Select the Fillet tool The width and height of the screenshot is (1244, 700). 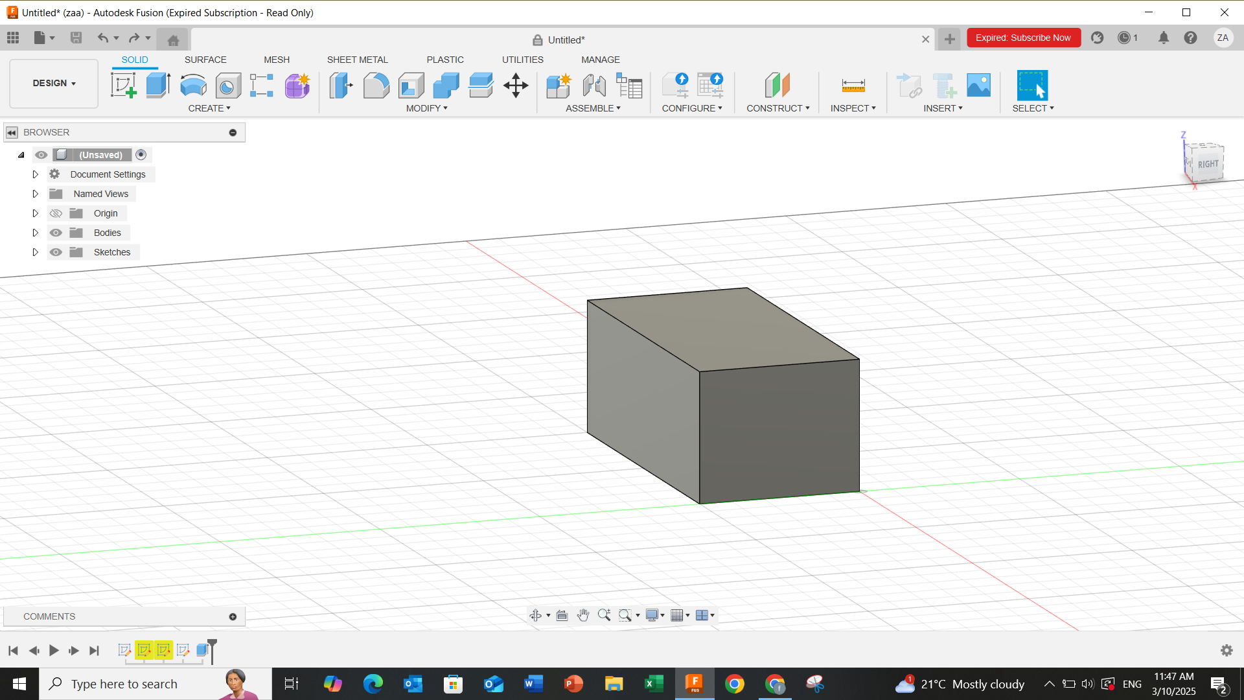pyautogui.click(x=376, y=85)
